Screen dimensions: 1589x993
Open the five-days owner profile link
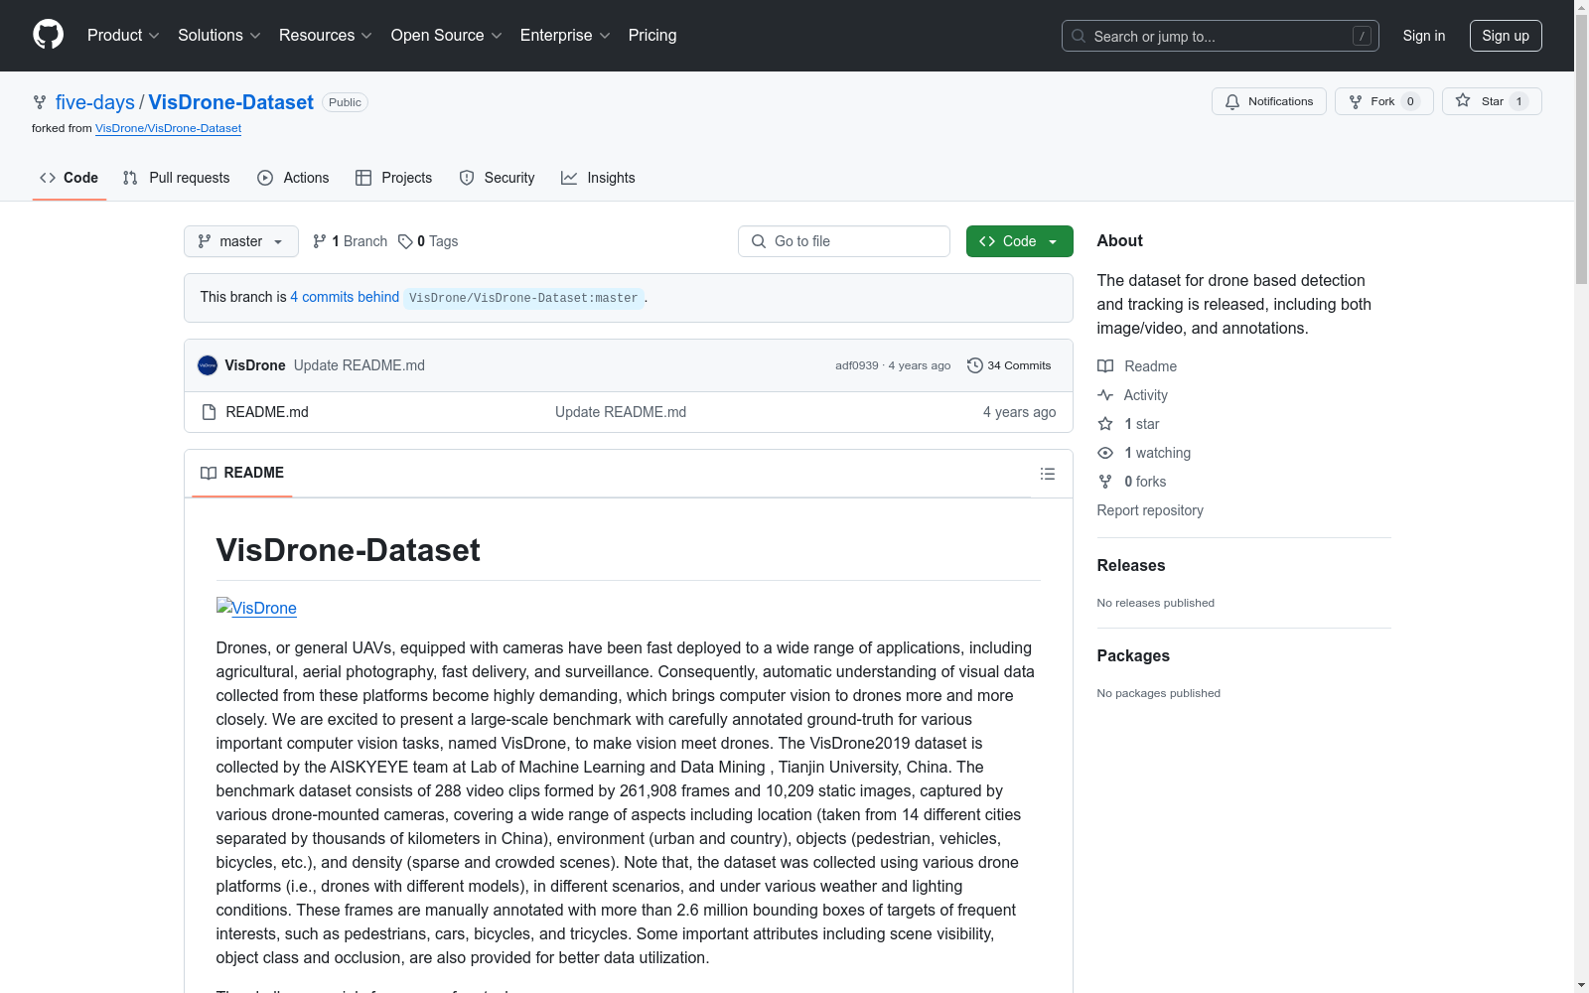95,102
